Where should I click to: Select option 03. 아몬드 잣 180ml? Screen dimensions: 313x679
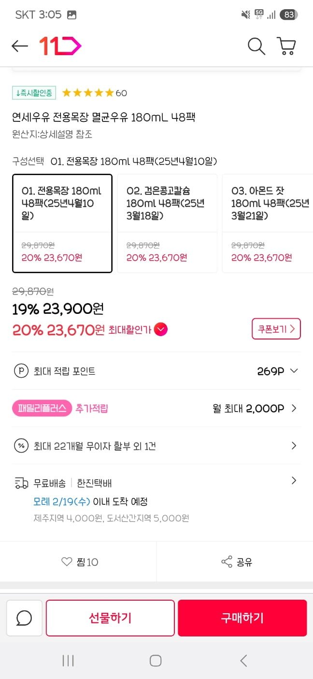[269, 223]
